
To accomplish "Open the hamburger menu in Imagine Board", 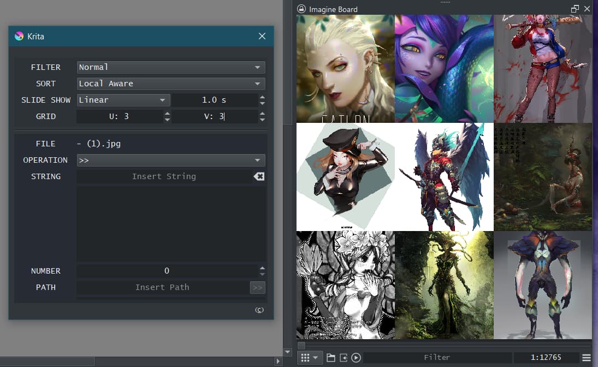I will 587,358.
